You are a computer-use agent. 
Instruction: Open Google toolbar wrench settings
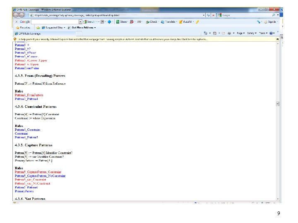click(258, 22)
